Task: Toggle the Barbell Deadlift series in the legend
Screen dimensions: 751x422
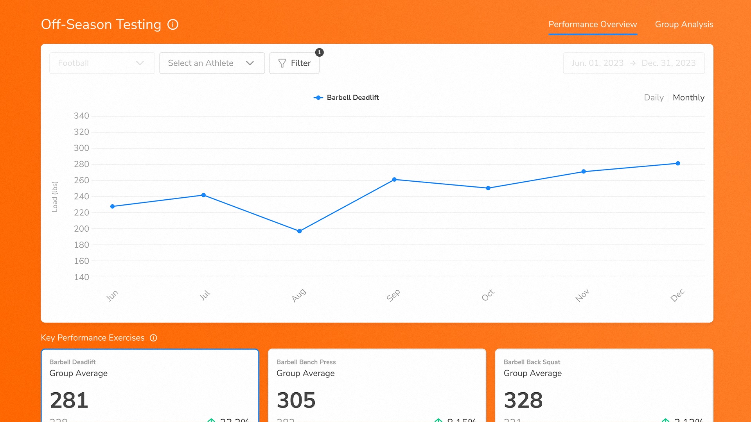Action: (353, 98)
